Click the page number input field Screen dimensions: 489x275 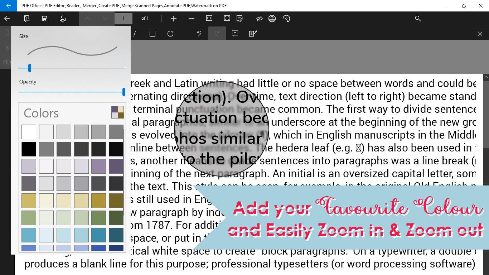124,19
